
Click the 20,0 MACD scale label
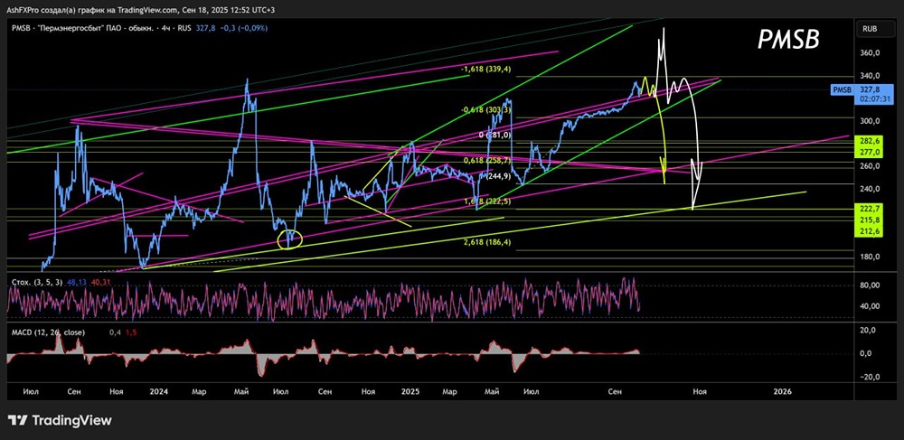(x=870, y=330)
